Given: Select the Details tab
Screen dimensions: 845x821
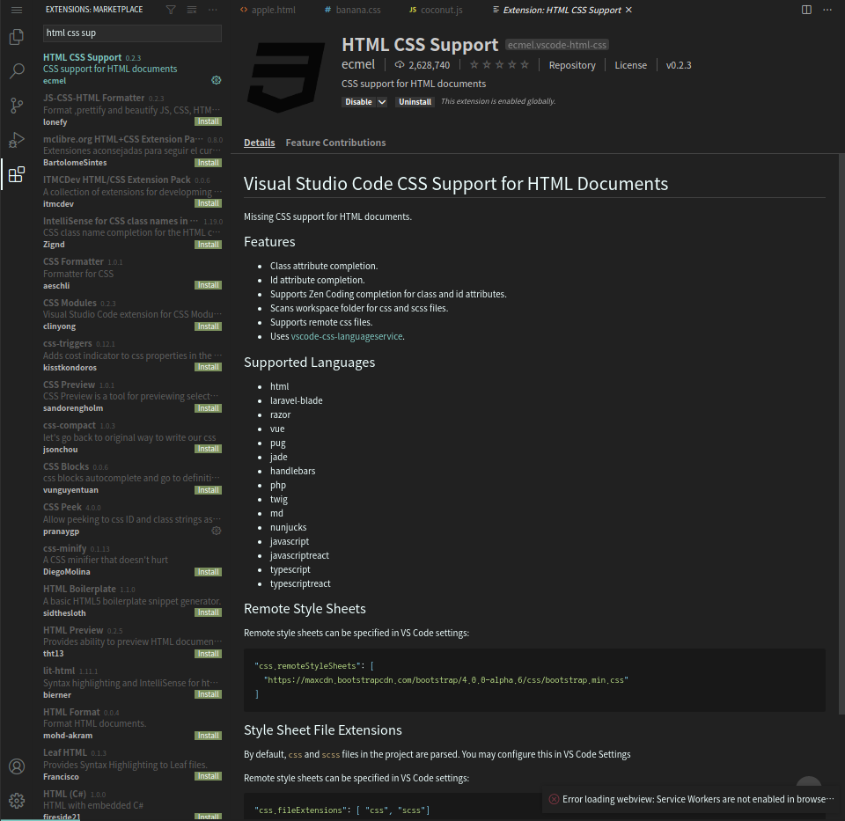Looking at the screenshot, I should [259, 143].
